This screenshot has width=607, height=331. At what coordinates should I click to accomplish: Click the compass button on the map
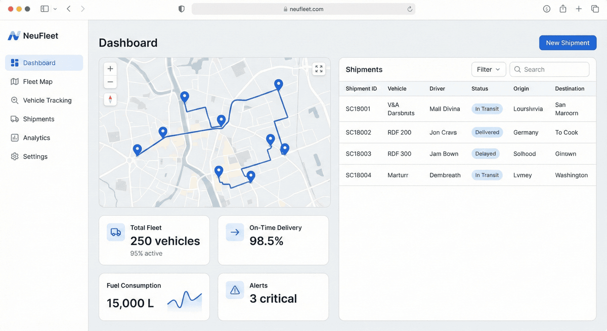coord(110,99)
